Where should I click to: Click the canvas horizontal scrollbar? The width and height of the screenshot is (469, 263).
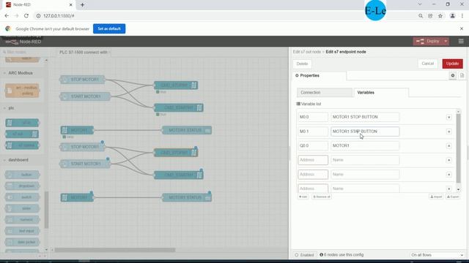tap(114, 250)
